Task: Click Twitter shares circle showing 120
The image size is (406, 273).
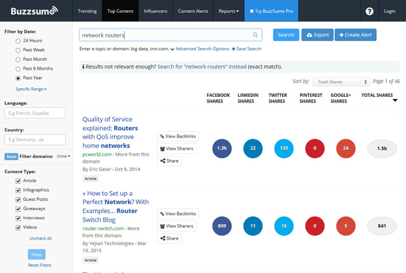Action: click(284, 148)
